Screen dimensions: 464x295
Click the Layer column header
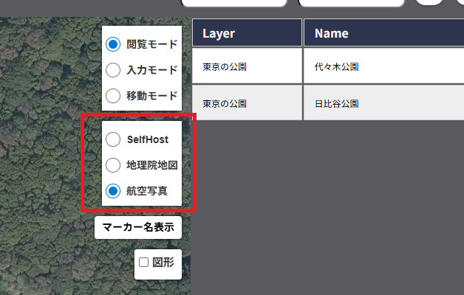click(247, 32)
